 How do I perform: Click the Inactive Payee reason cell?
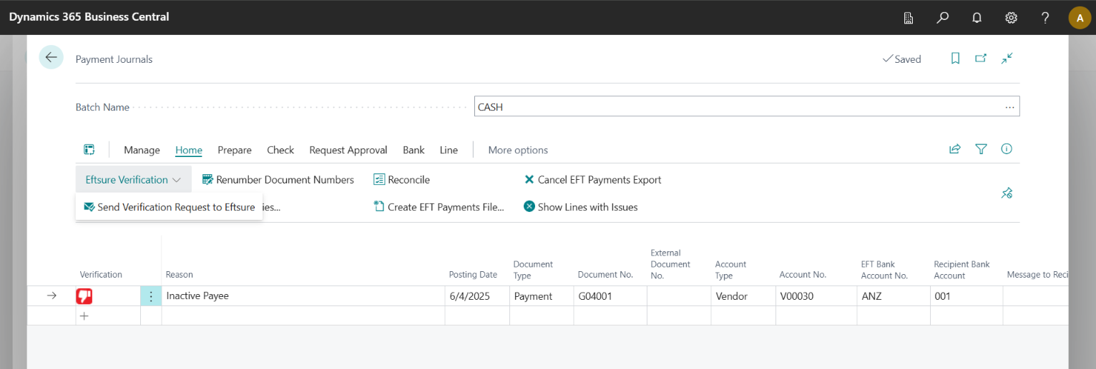click(x=303, y=295)
